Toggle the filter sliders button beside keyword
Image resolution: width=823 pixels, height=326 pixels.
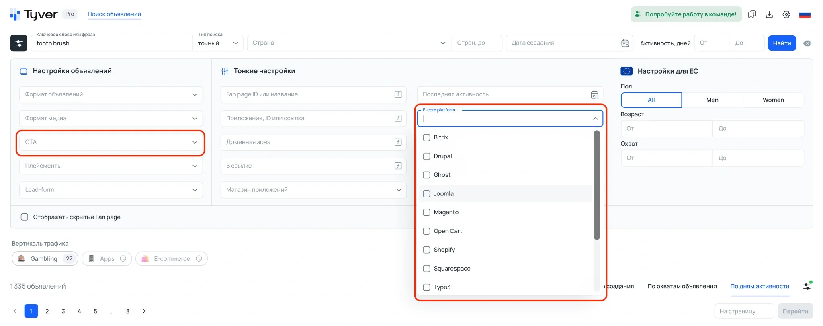(x=19, y=43)
